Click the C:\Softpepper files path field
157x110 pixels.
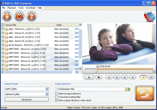pyautogui.click(x=90, y=89)
